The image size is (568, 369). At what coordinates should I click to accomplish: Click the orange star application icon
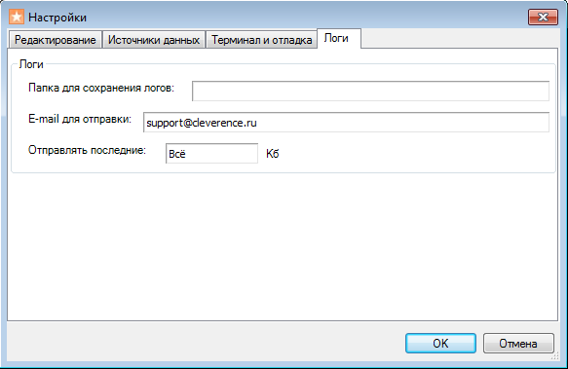point(17,17)
